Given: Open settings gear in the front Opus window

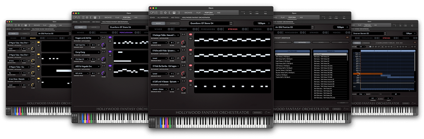Looking at the screenshot, I should 165,13.
